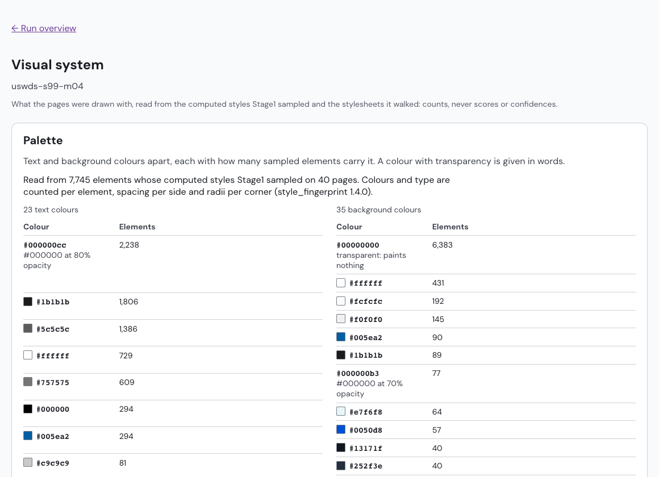This screenshot has height=477, width=659.
Task: Click the 1,386 elements count
Action: click(x=128, y=329)
